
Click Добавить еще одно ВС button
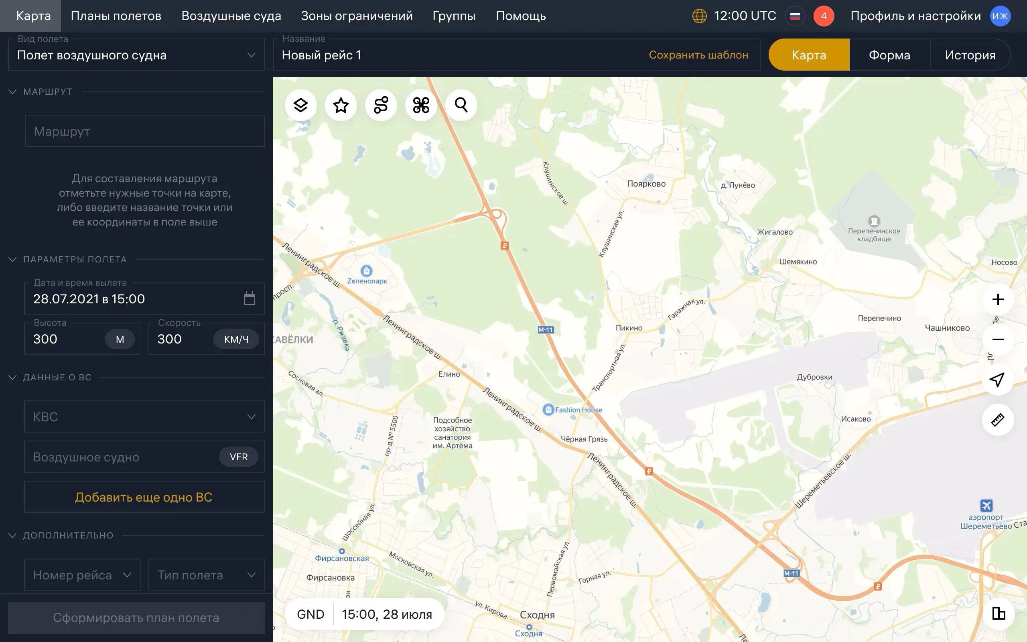pos(144,497)
